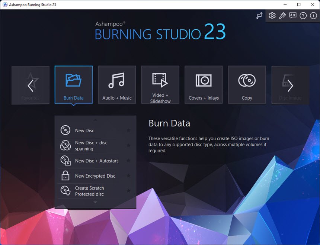The height and width of the screenshot is (245, 320).
Task: Open the Audio + Music category tile
Action: 117,85
